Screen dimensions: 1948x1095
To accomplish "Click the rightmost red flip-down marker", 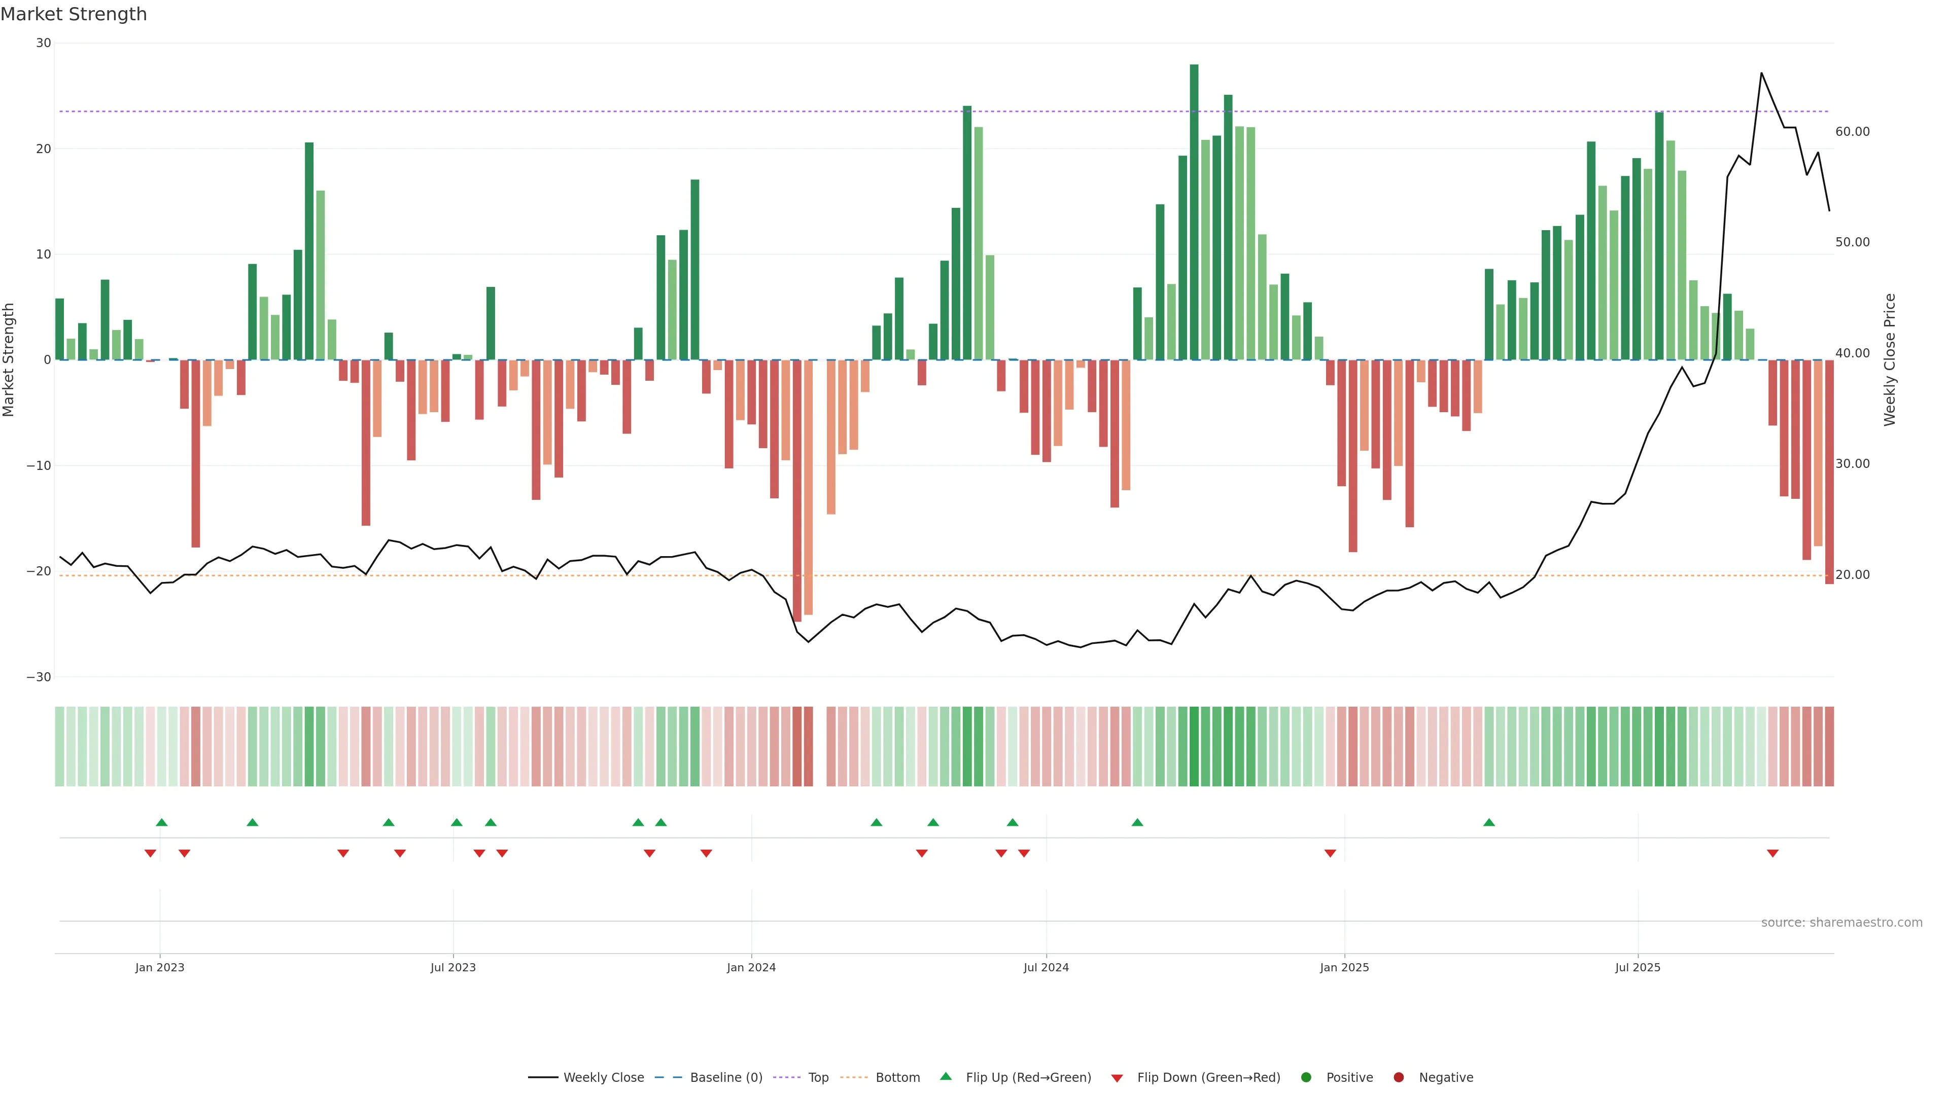I will click(x=1772, y=853).
